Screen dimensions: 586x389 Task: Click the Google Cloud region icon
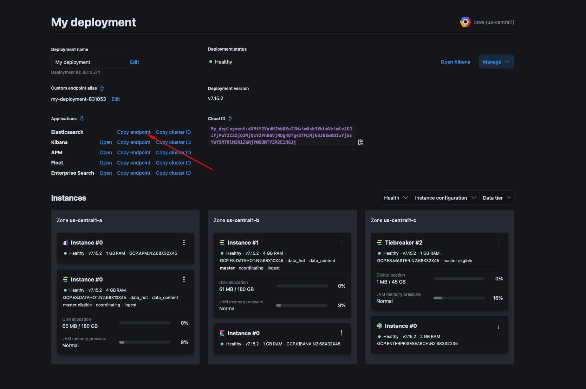click(x=465, y=22)
